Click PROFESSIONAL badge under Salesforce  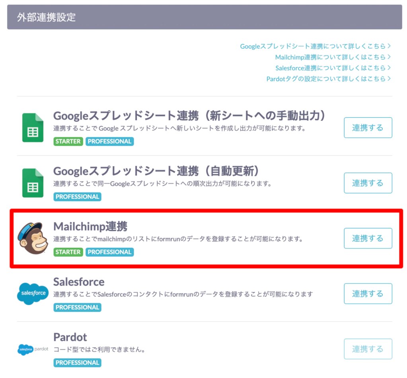point(77,307)
